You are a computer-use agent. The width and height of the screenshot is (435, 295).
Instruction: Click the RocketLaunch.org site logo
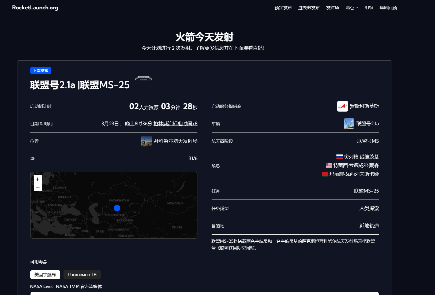tap(35, 8)
